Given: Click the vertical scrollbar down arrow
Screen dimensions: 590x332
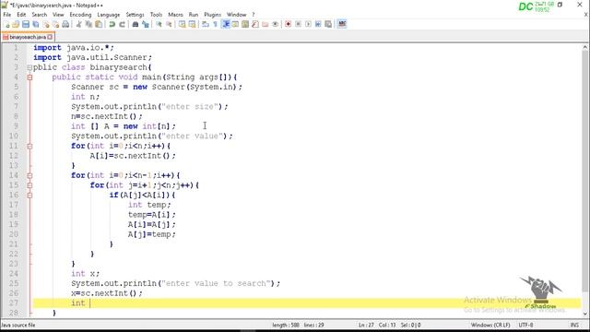Looking at the screenshot, I should (x=585, y=314).
